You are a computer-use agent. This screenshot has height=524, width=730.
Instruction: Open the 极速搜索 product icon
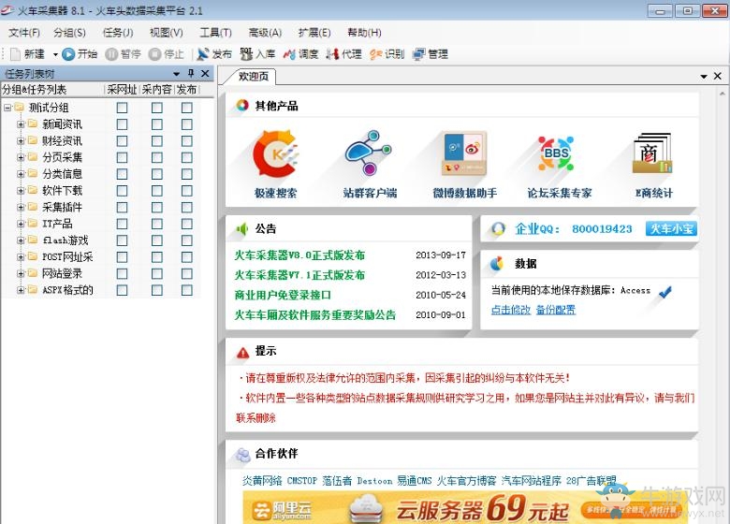(x=275, y=153)
